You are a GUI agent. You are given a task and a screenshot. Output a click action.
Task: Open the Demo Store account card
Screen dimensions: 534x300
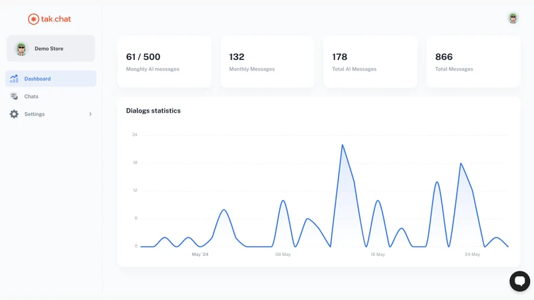click(51, 49)
